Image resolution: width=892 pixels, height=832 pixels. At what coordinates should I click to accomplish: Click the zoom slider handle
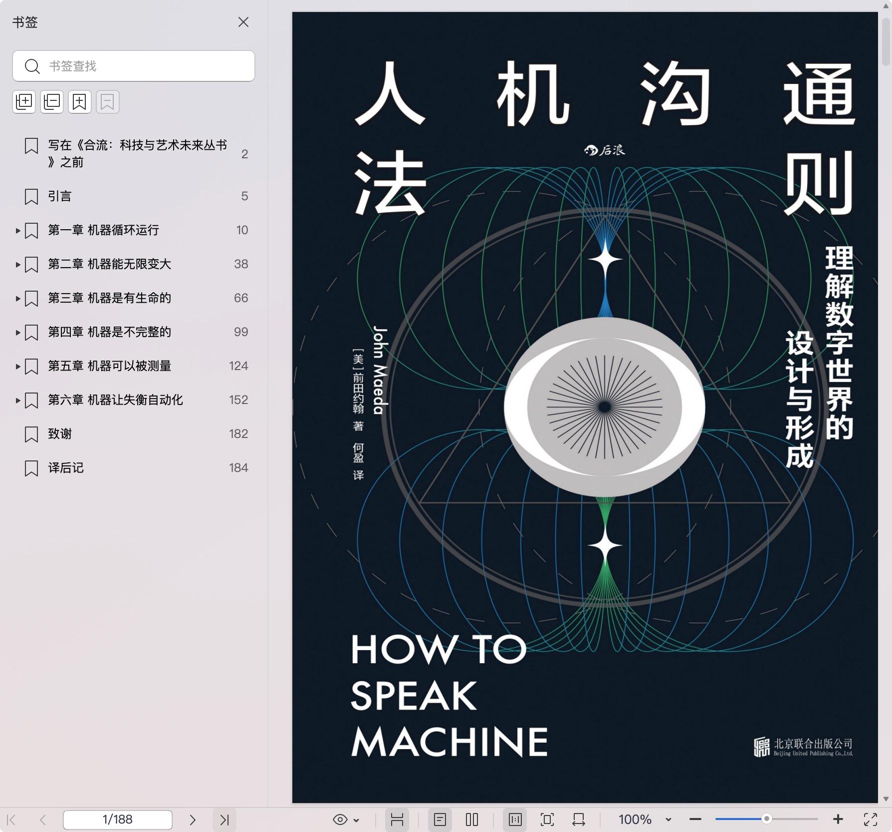(x=767, y=819)
